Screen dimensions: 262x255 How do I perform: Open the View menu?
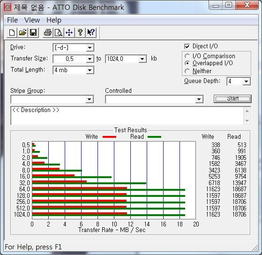32,20
